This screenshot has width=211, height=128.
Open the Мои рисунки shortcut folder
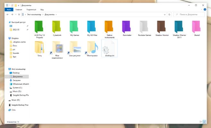pyautogui.click(x=74, y=49)
